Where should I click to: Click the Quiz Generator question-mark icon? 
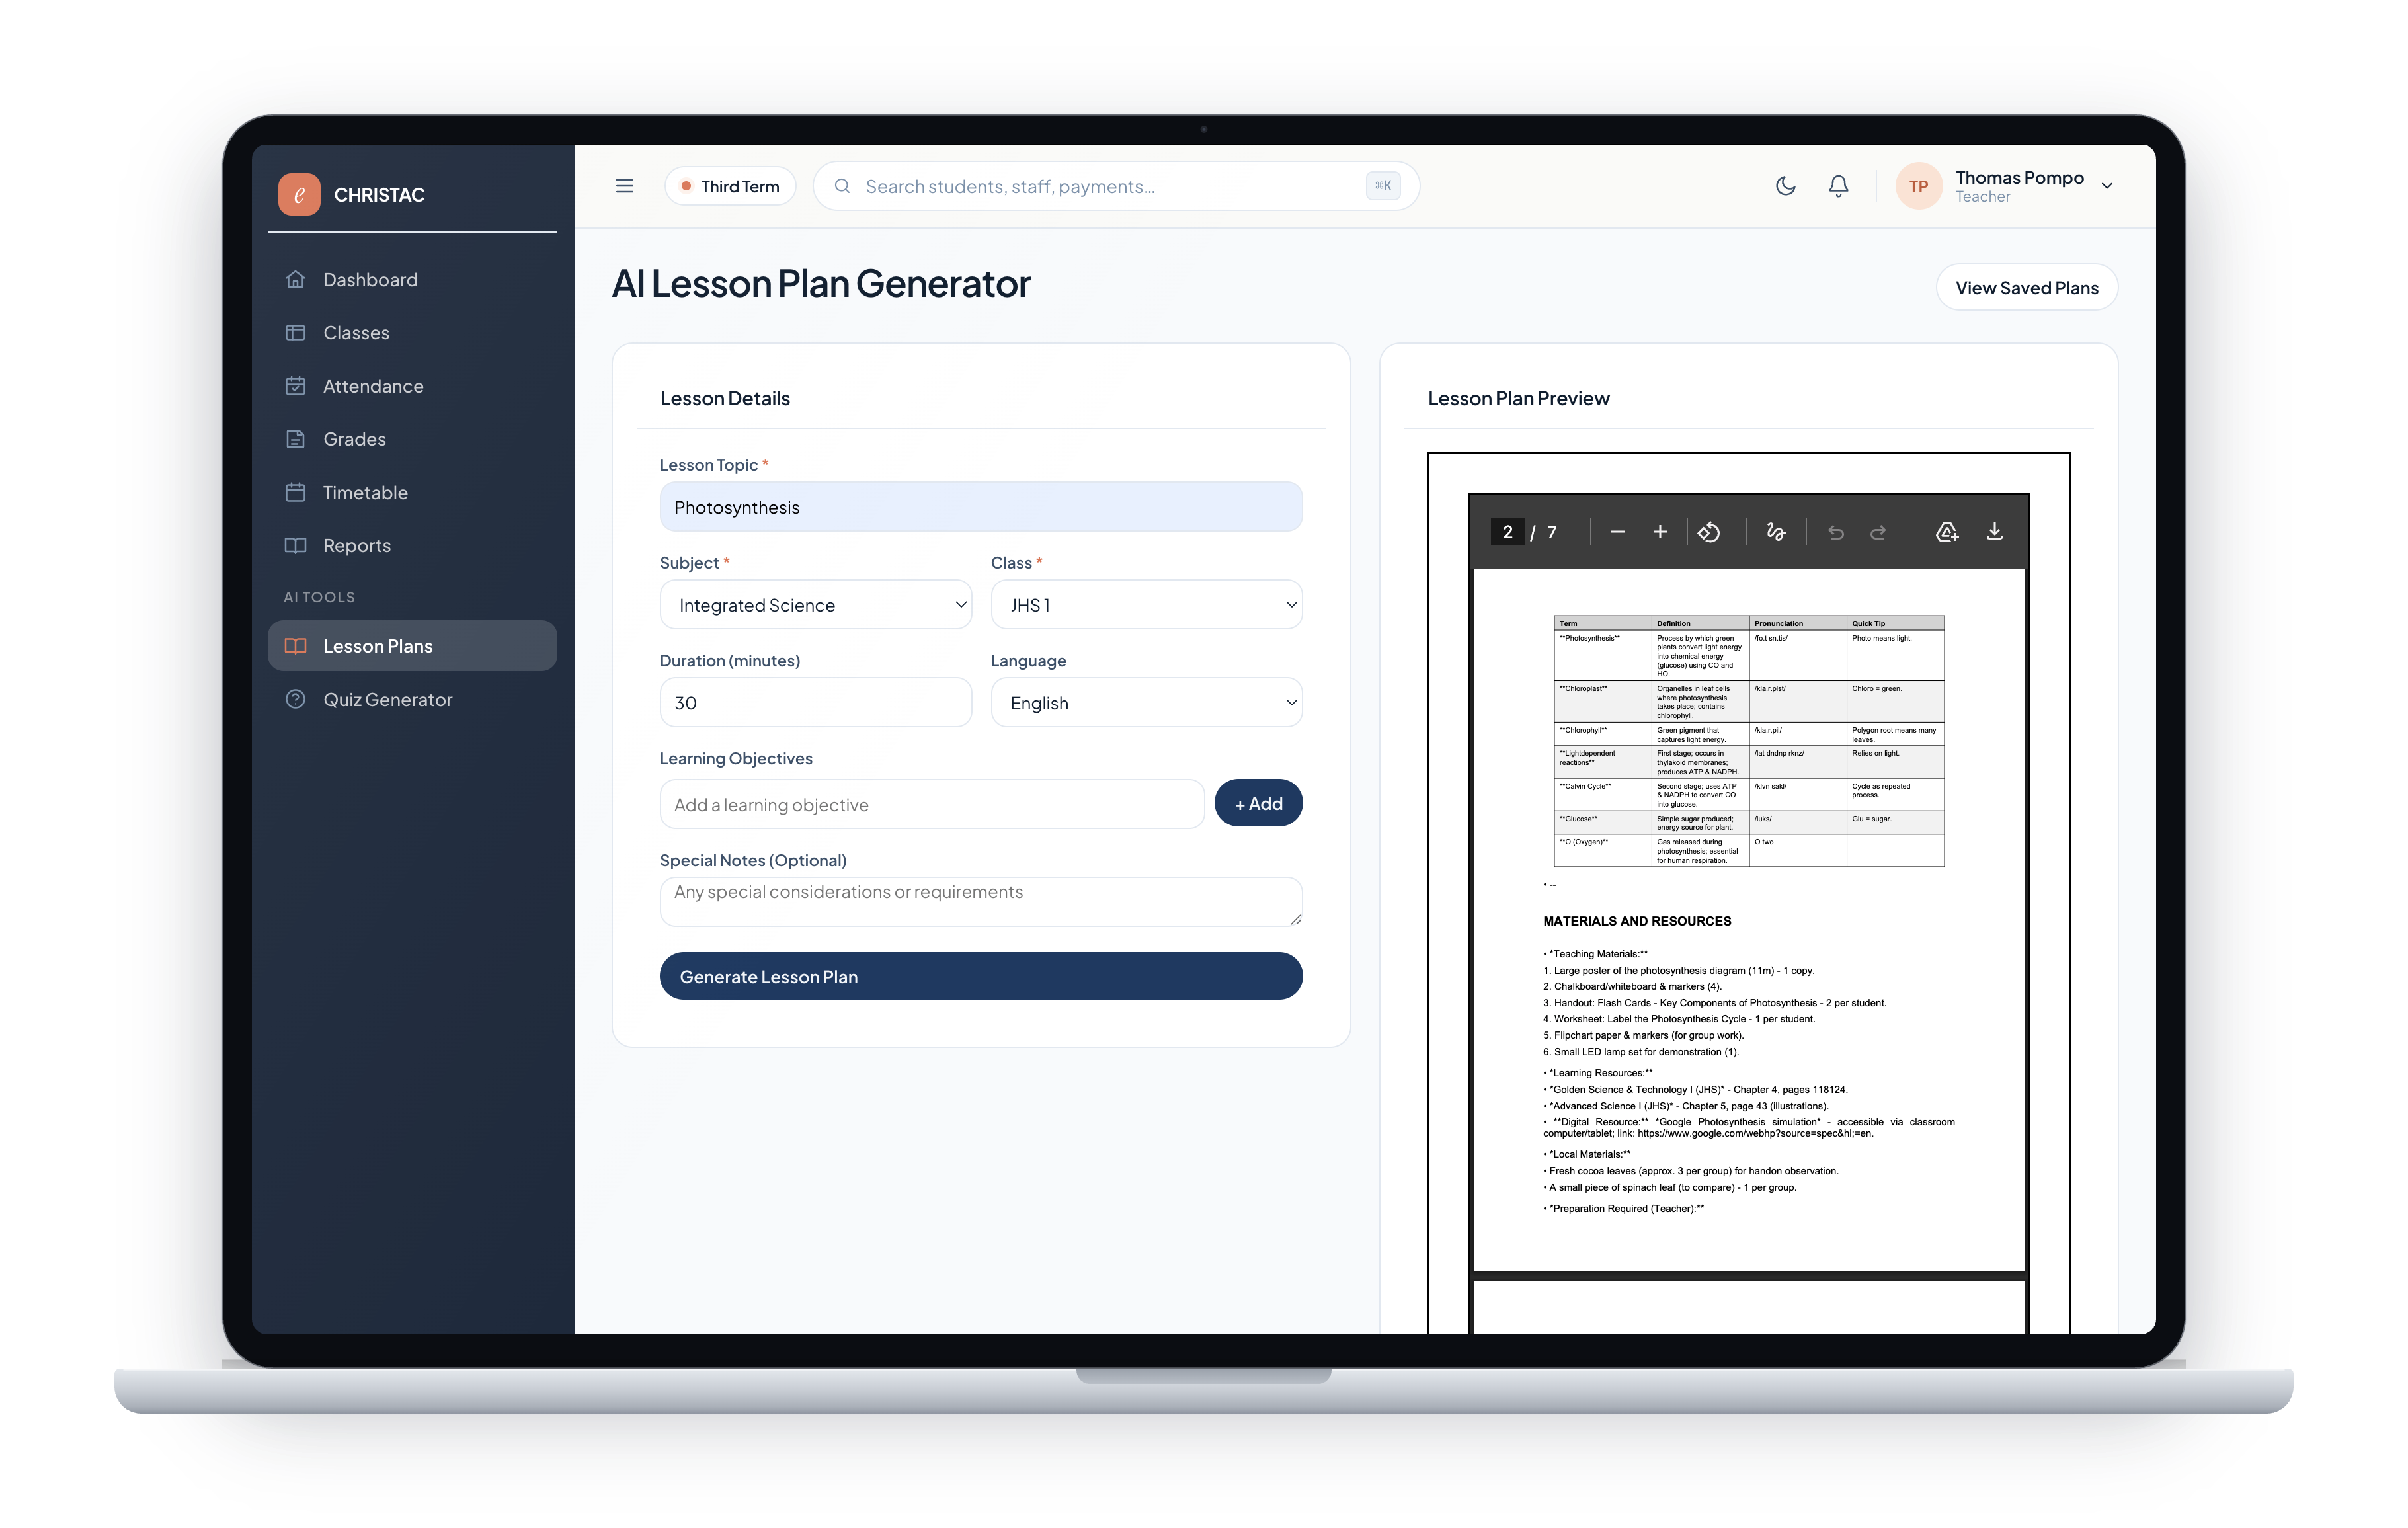(295, 699)
